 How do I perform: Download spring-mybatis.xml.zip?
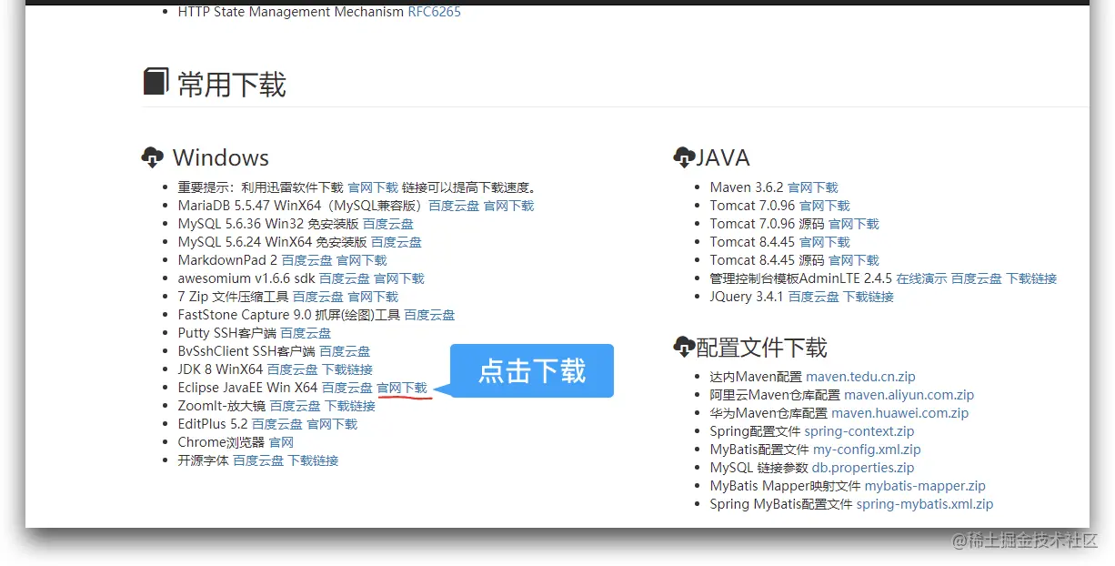point(925,504)
